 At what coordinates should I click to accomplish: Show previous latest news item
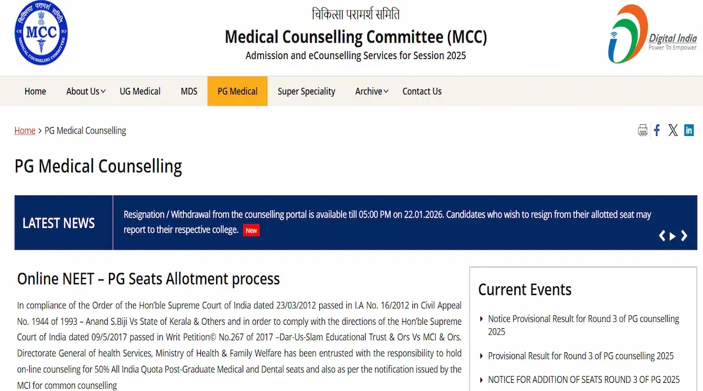(x=662, y=236)
